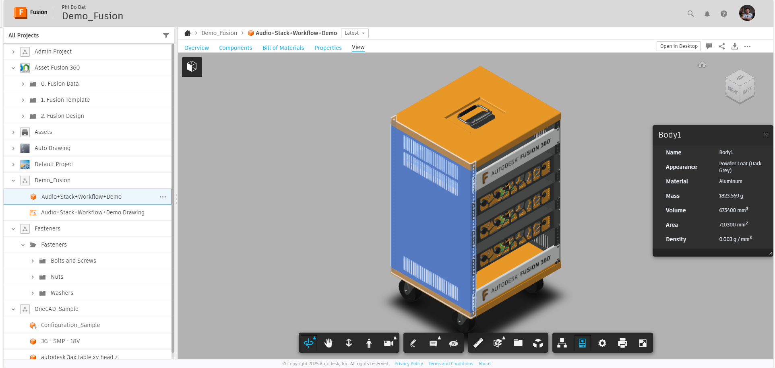Open the folder icon in viewer toolbar
Image resolution: width=775 pixels, height=368 pixels.
[x=518, y=343]
